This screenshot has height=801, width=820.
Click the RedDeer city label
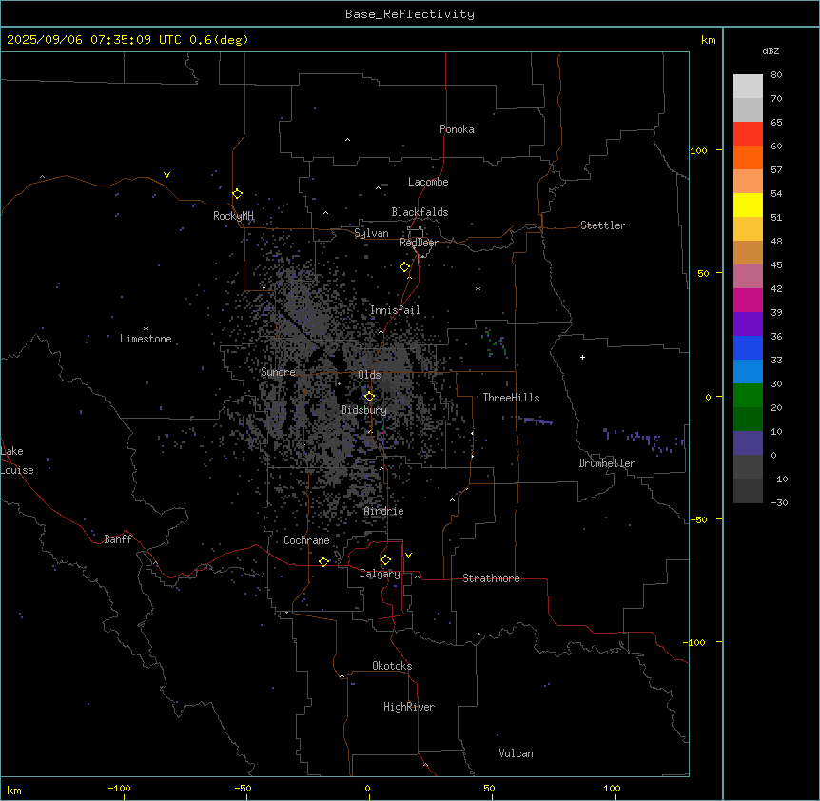point(419,243)
